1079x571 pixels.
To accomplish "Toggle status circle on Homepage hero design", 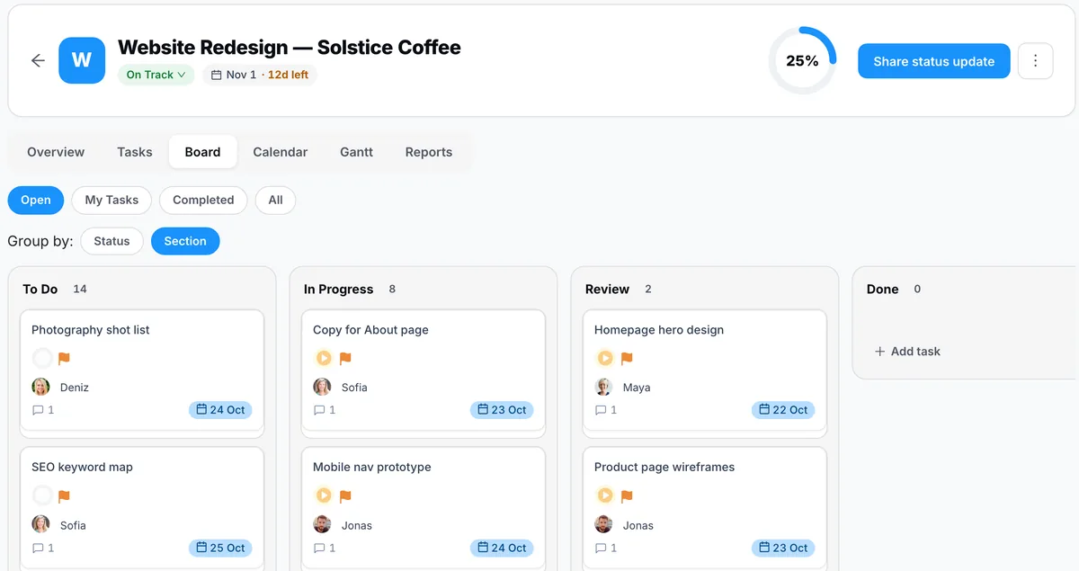I will (x=605, y=358).
